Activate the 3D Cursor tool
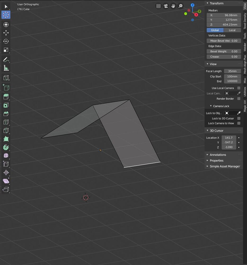 (x=6, y=15)
